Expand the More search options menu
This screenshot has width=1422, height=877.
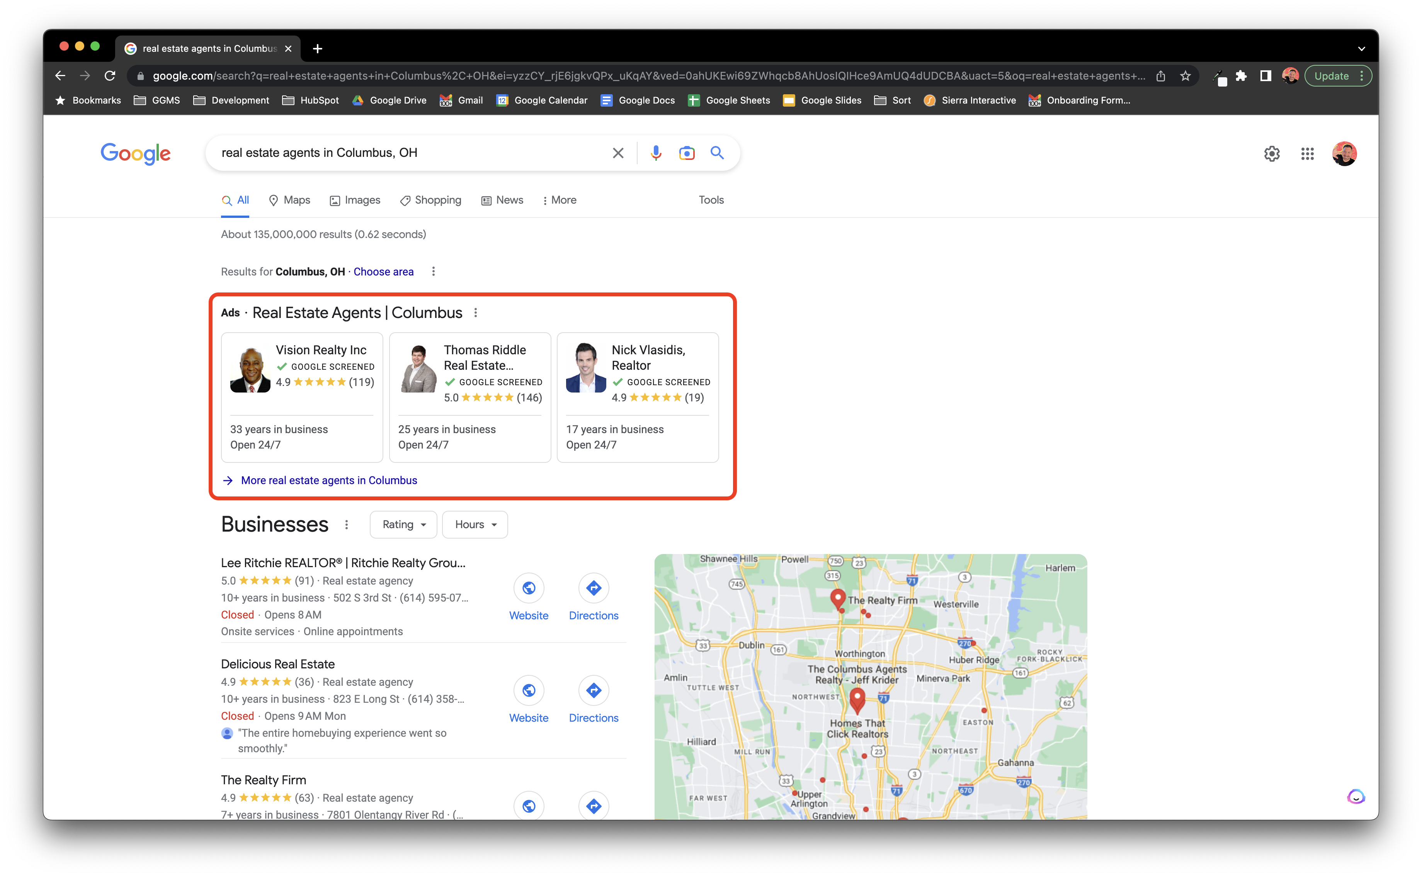559,200
